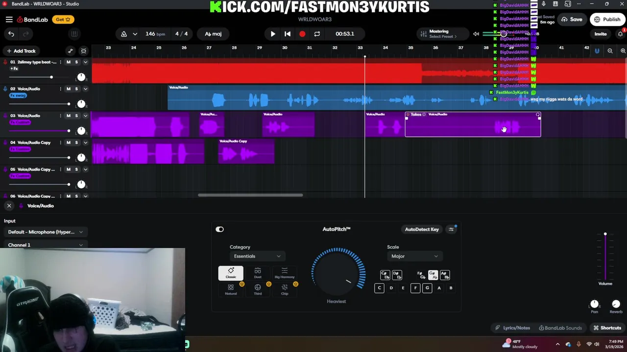This screenshot has height=352, width=627.
Task: Publish the project
Action: (x=607, y=20)
